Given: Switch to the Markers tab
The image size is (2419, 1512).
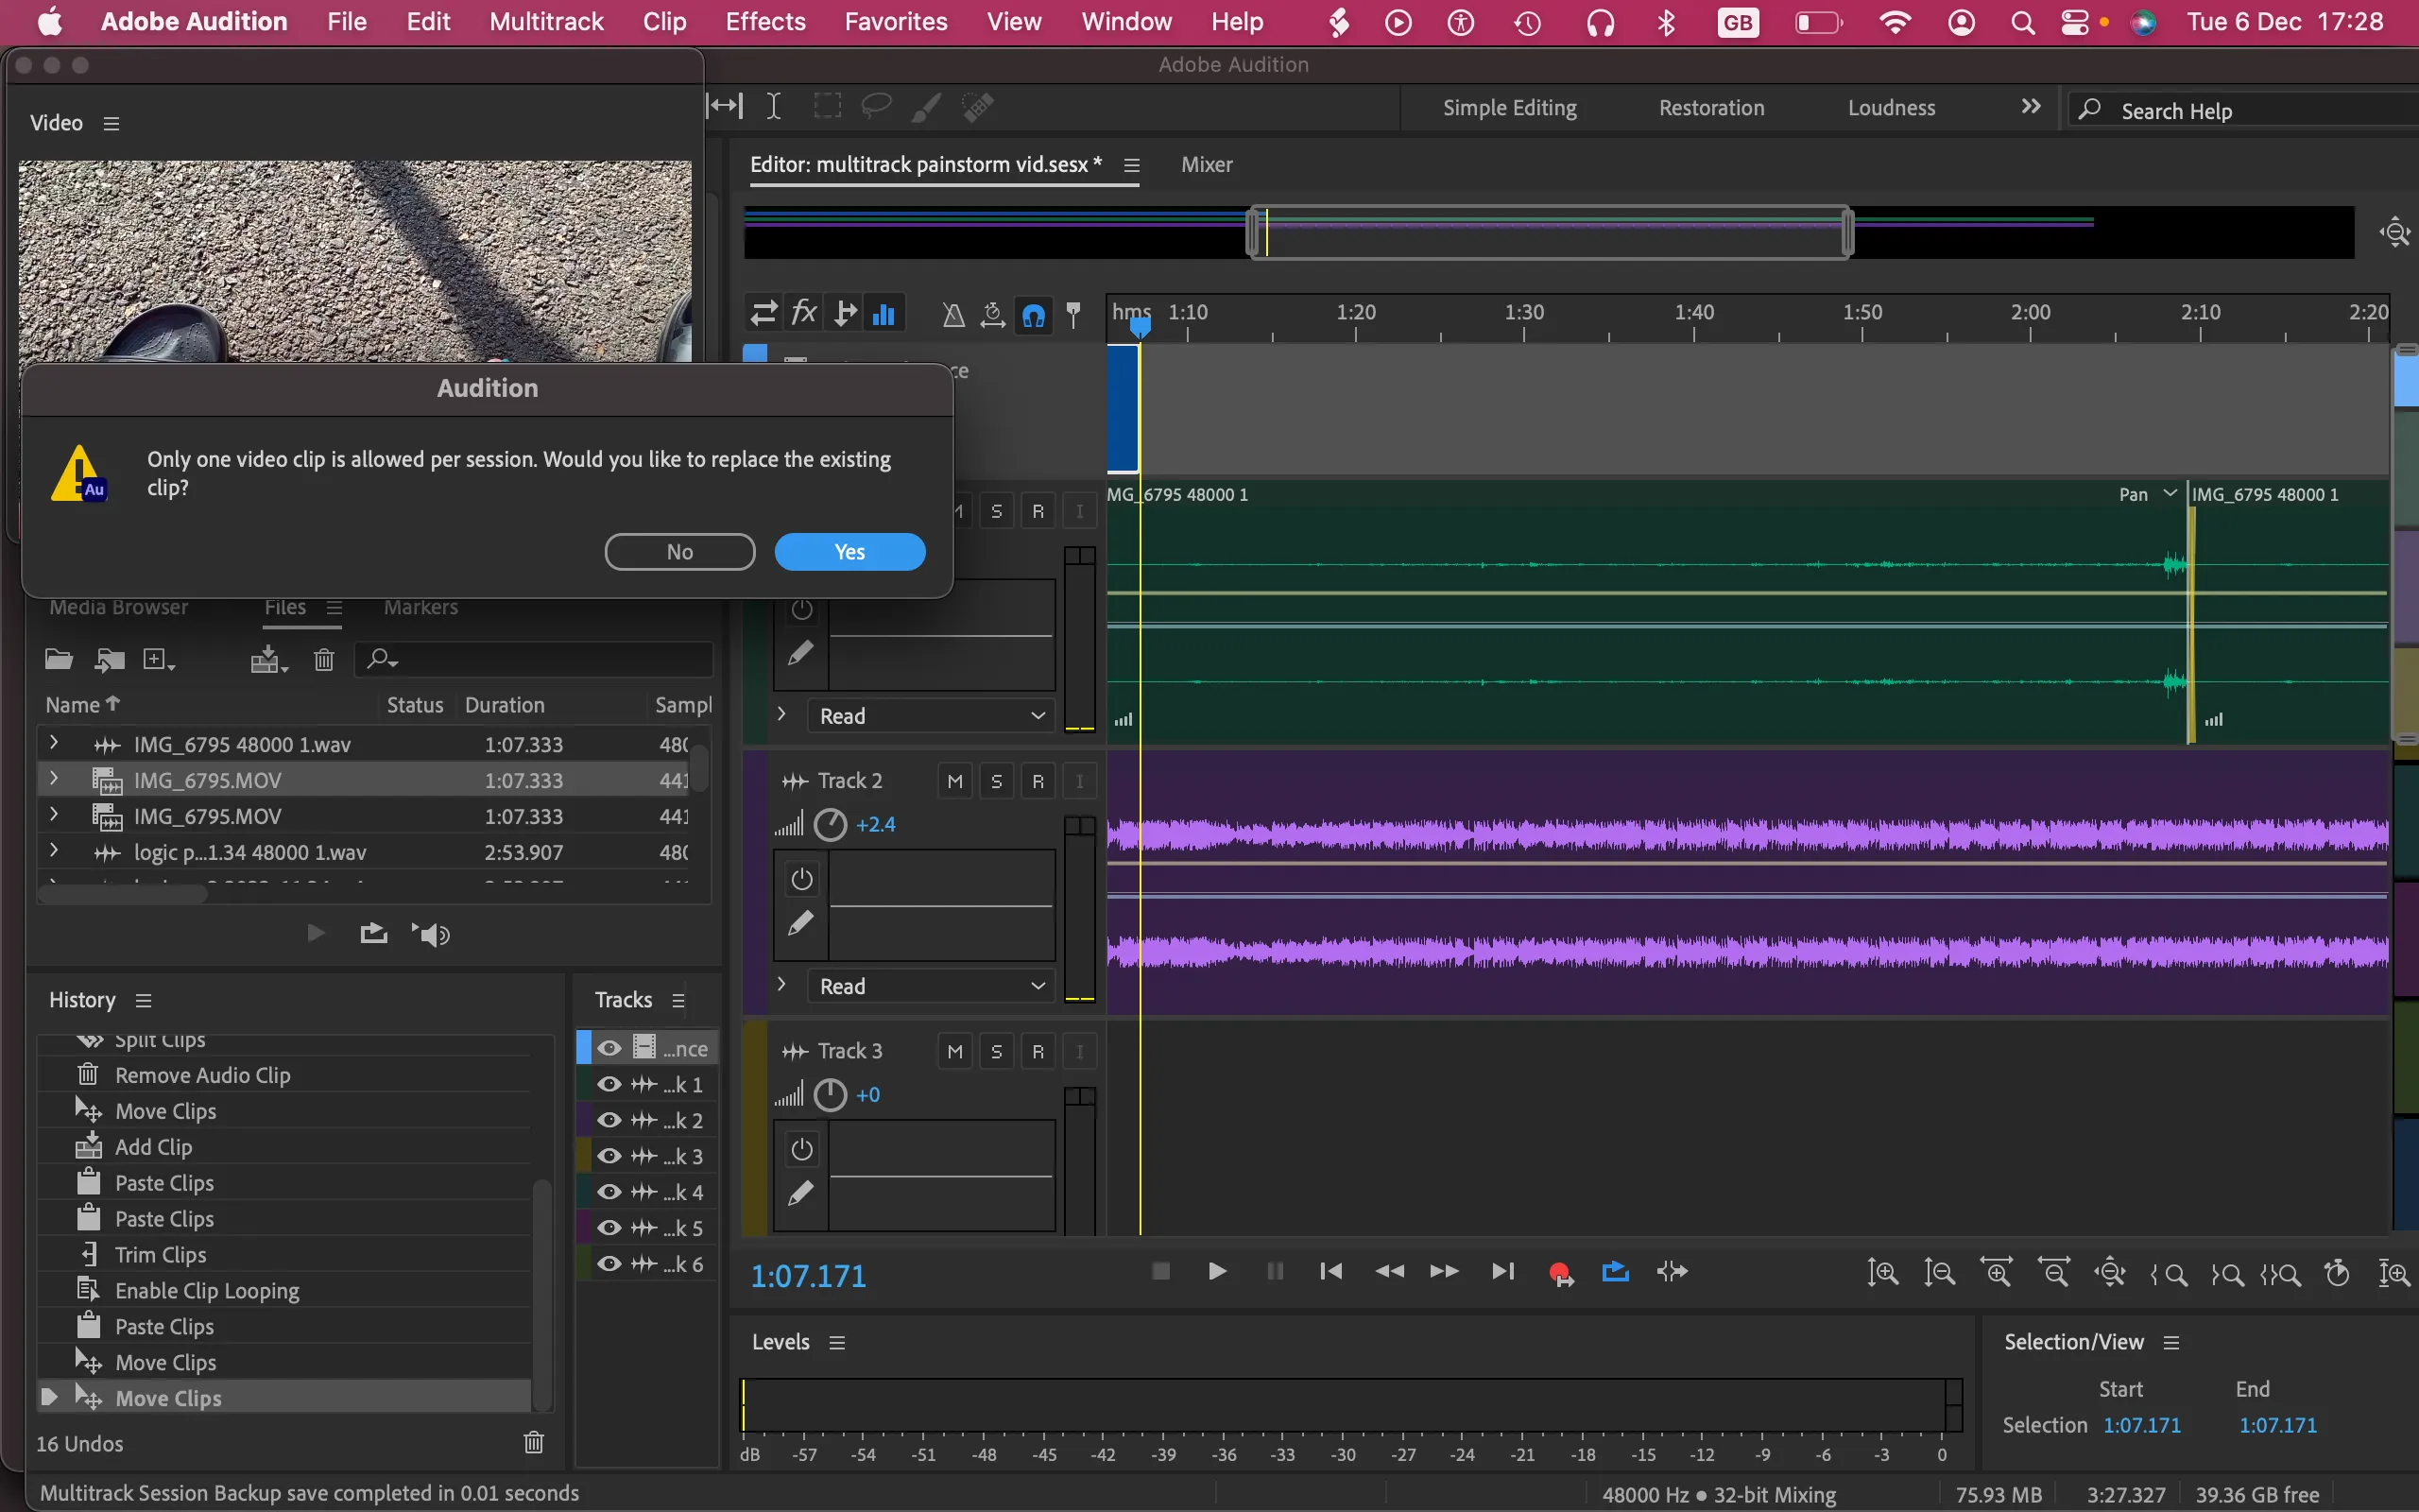Looking at the screenshot, I should click(420, 607).
